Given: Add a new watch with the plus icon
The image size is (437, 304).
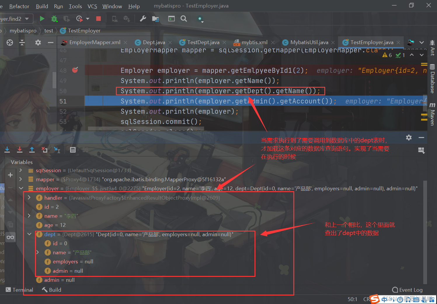Looking at the screenshot, I should click(x=10, y=175).
